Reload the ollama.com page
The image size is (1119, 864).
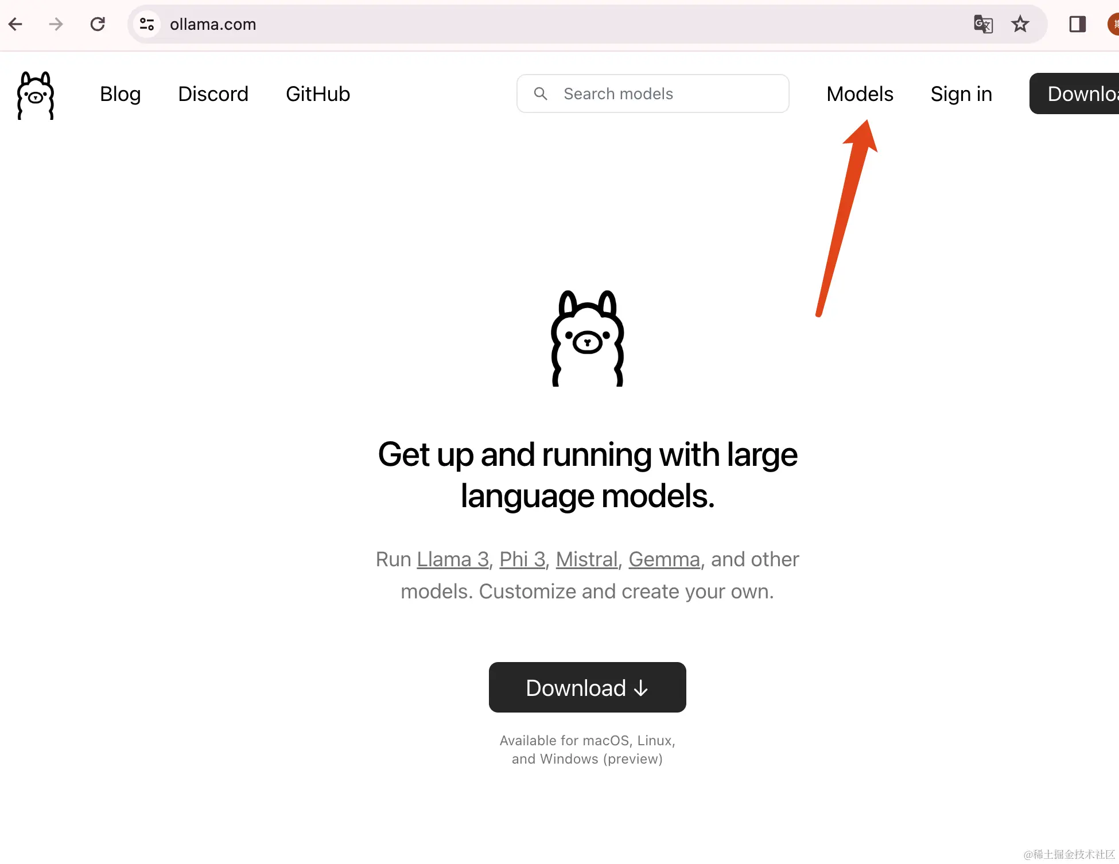tap(98, 24)
